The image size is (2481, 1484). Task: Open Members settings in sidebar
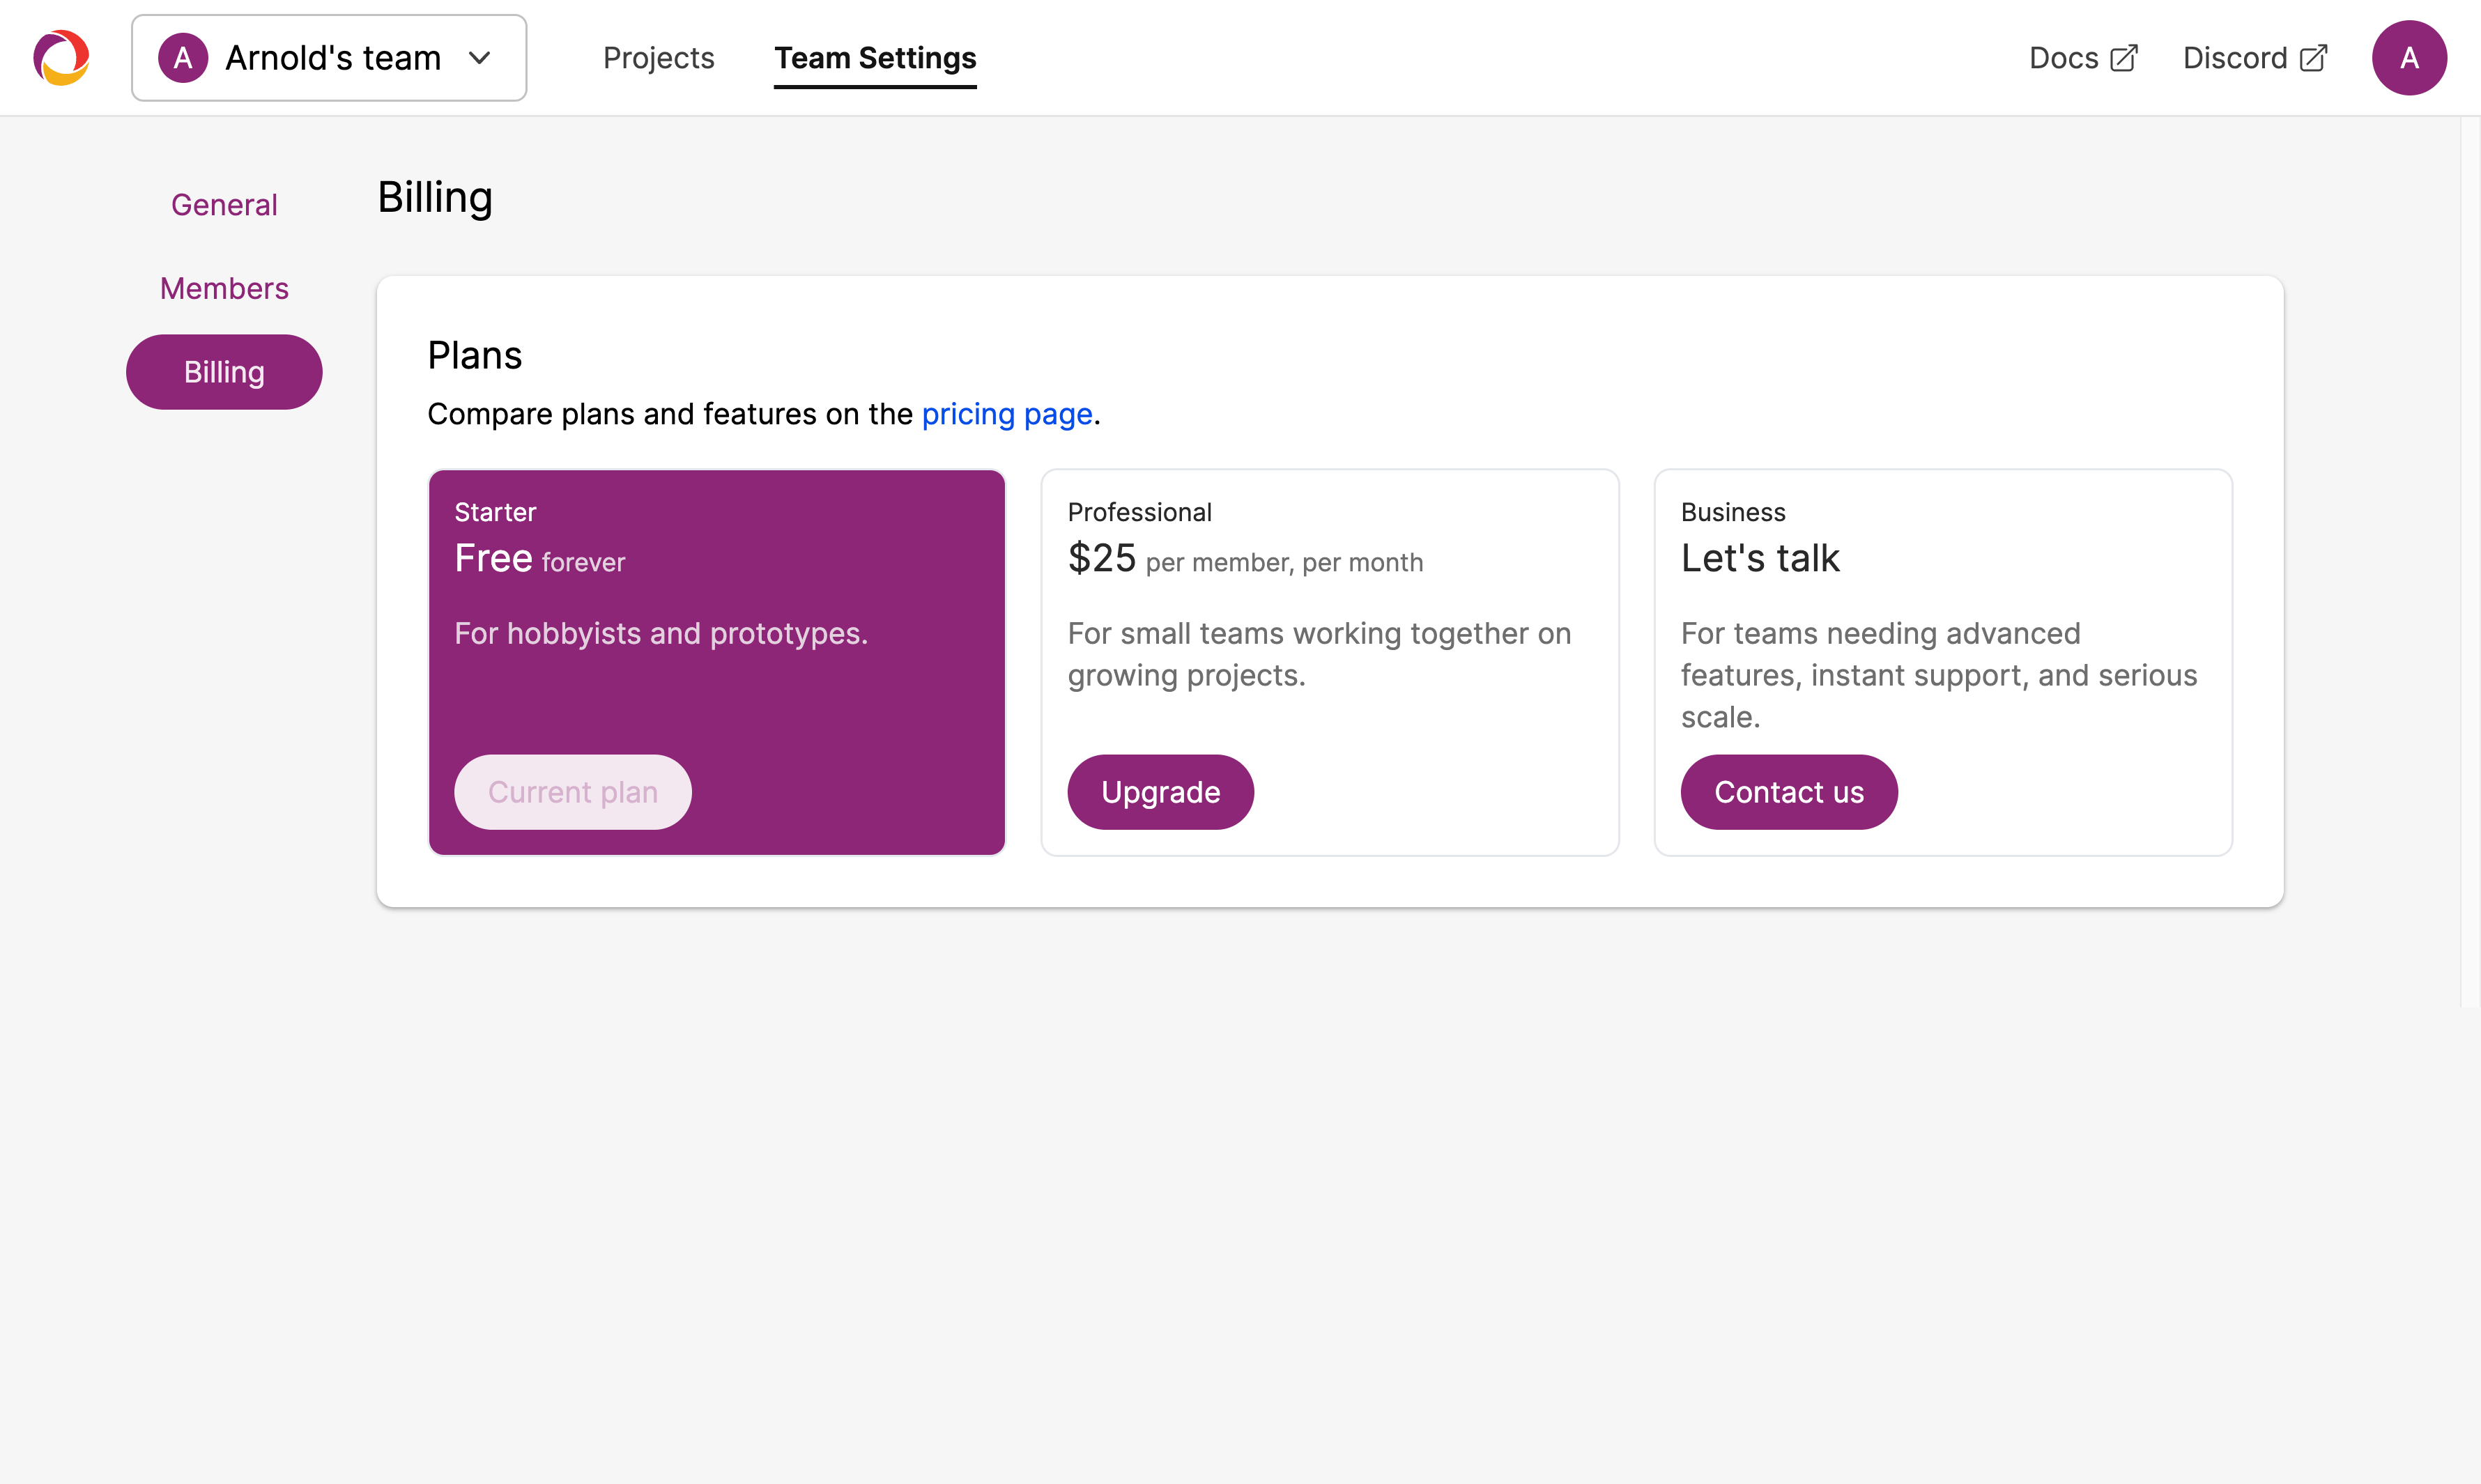(224, 288)
